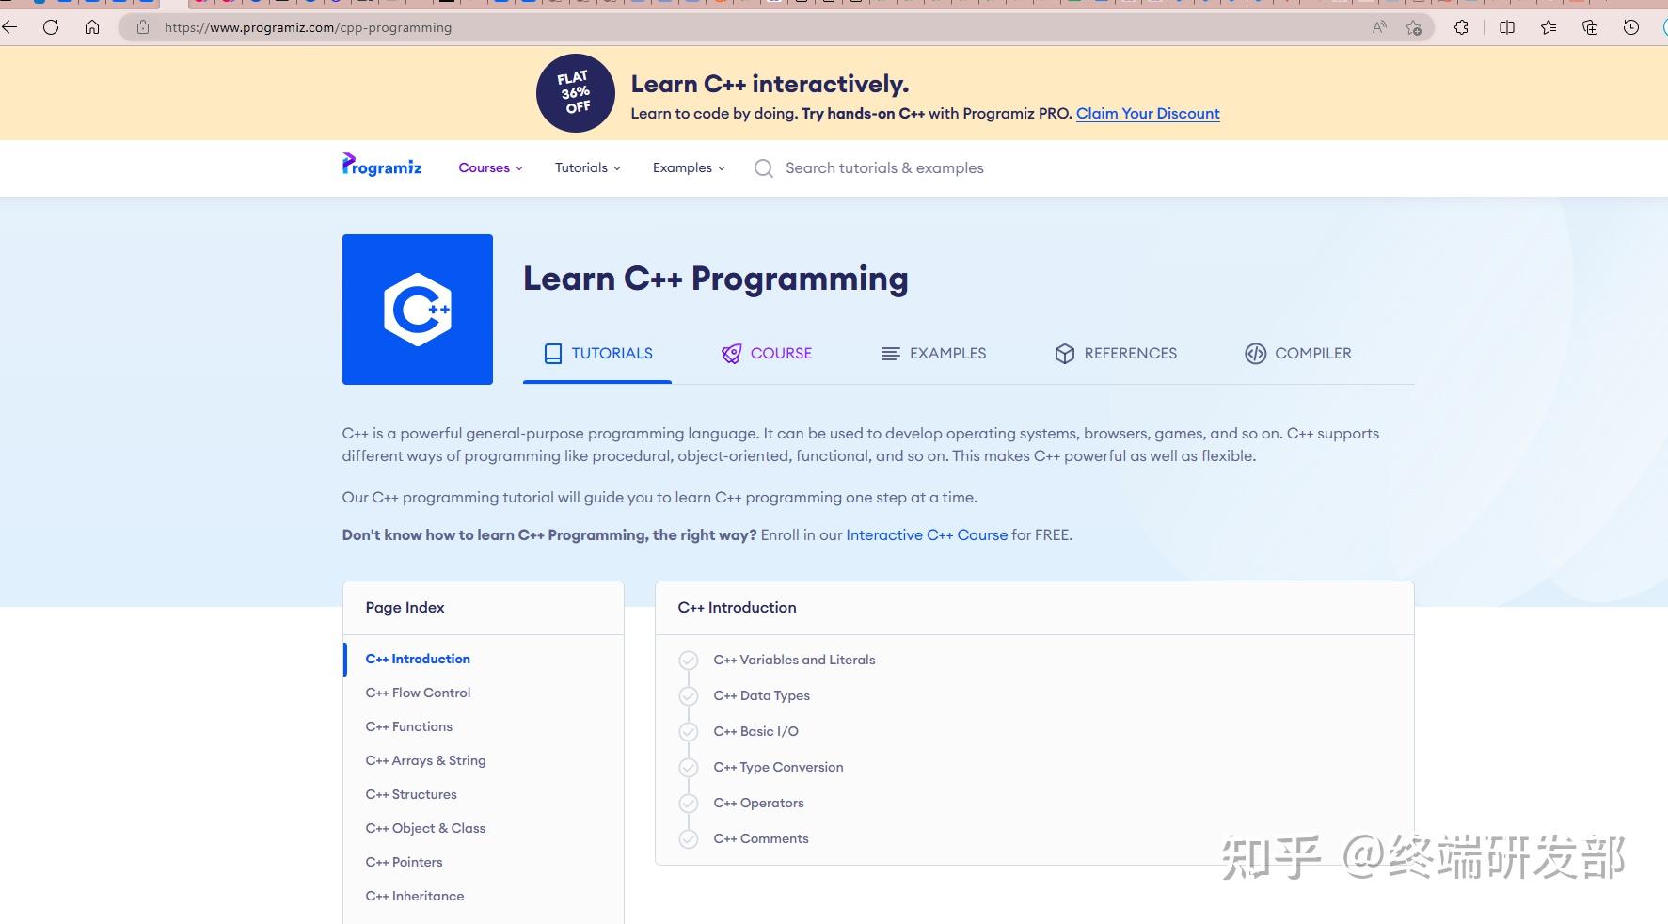Click the Programiz logo

point(382,166)
